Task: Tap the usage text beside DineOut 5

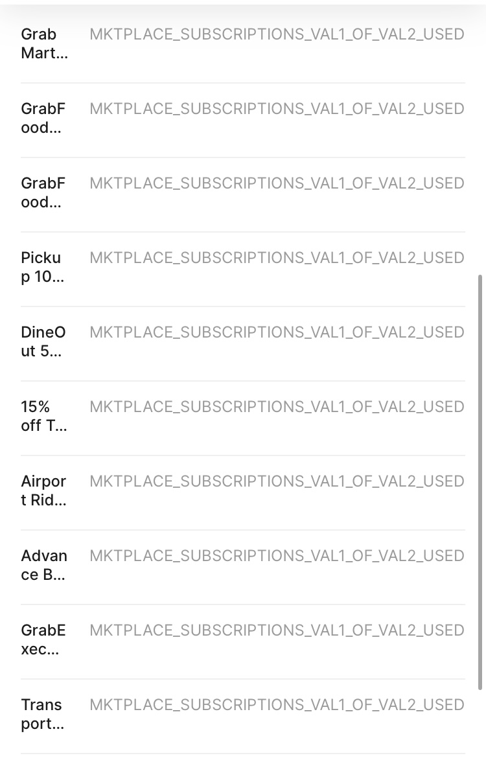Action: (277, 332)
